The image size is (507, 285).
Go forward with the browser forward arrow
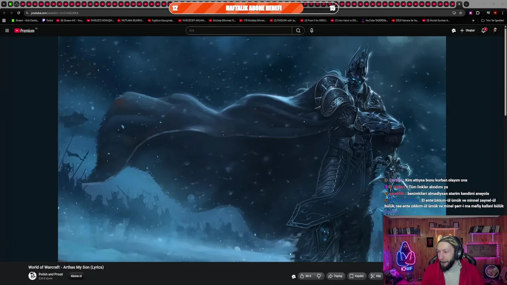(x=11, y=13)
